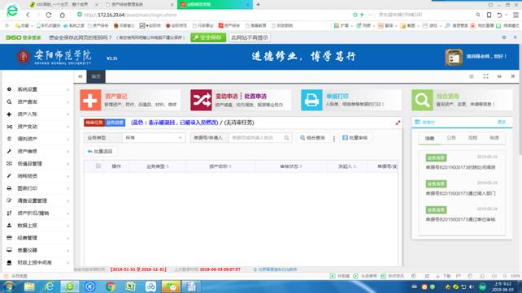Switch to the second browser tab 资产综合管理系统
The width and height of the screenshot is (522, 293).
pos(139,5)
